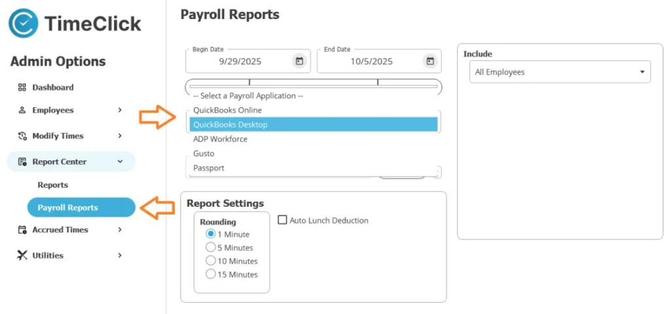Enable the Auto Lunch Deduction checkbox

(x=283, y=220)
